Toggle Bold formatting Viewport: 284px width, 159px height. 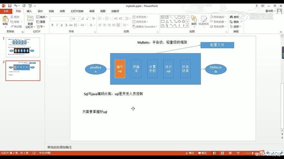click(52, 25)
